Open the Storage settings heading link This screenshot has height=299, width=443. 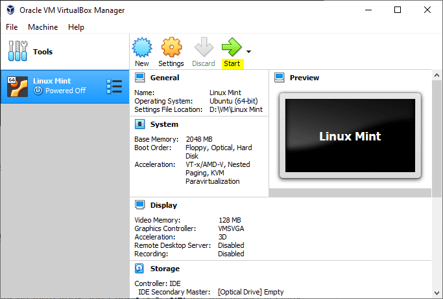coord(165,269)
